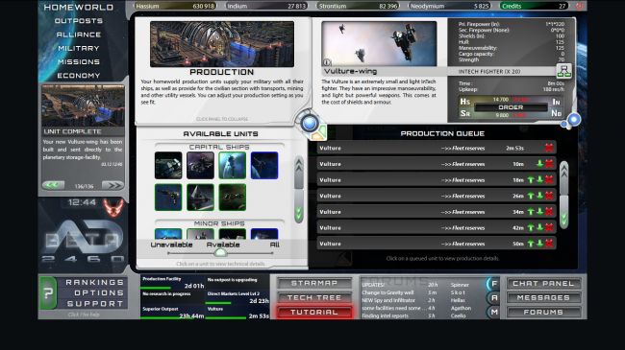The image size is (625, 350).
Task: Click the info icon on Vulture-wing image
Action: [327, 62]
